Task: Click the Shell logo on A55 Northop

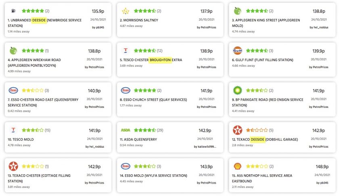Action: pos(237,166)
